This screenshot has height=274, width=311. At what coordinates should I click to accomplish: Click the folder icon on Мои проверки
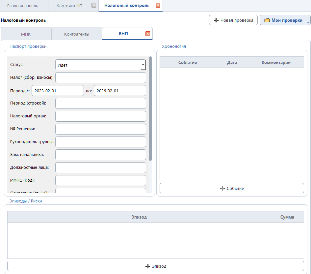point(267,20)
